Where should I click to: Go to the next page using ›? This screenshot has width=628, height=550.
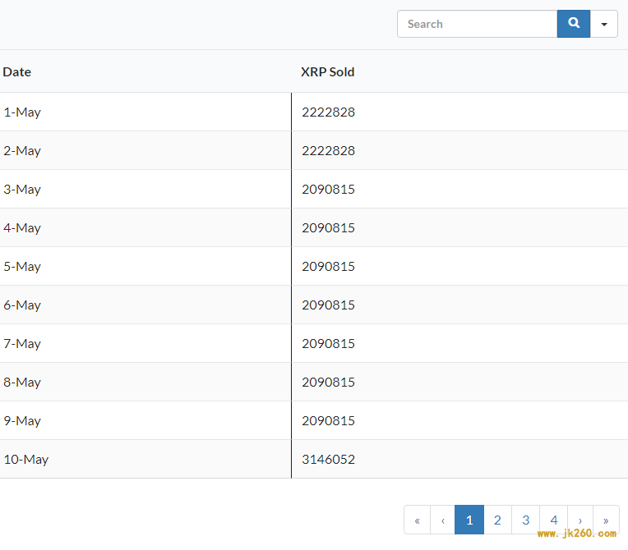(x=580, y=520)
